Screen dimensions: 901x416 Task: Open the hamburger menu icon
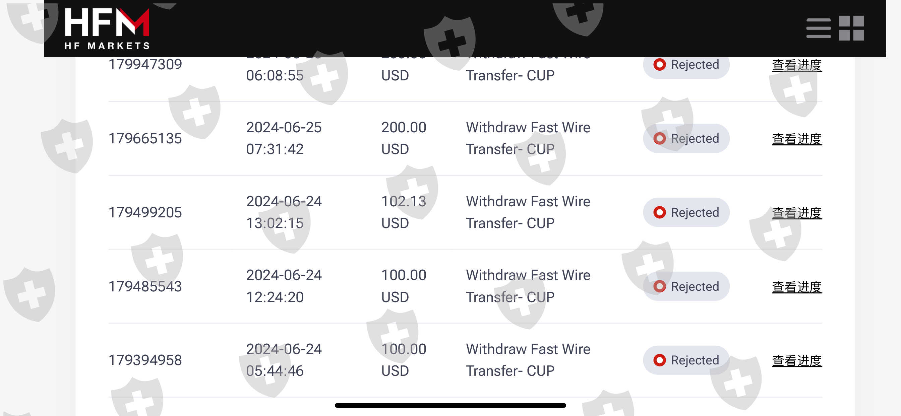pos(819,28)
